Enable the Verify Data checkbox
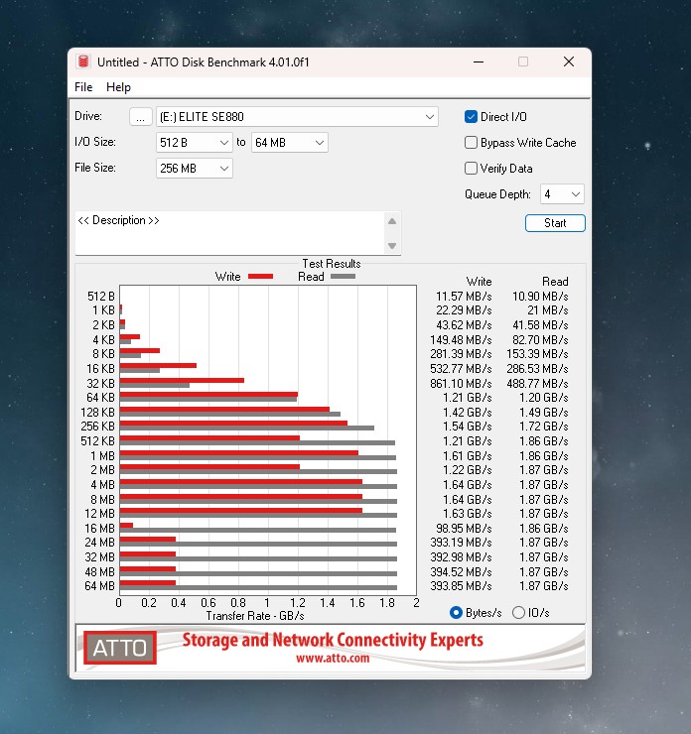Image resolution: width=691 pixels, height=734 pixels. coord(471,168)
